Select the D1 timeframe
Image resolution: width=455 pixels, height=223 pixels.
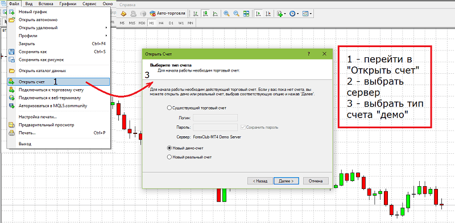[171, 23]
